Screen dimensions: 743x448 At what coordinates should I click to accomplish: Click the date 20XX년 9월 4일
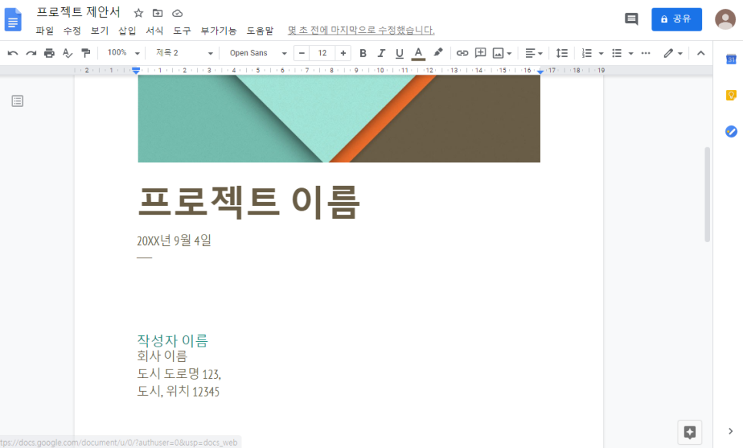click(x=174, y=241)
